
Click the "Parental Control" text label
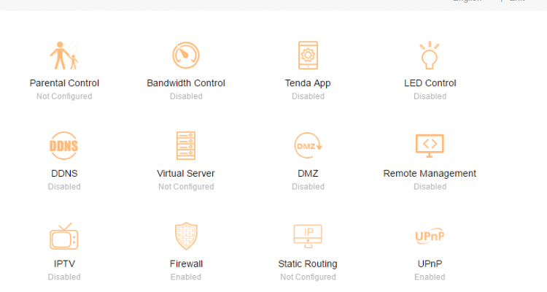point(64,83)
